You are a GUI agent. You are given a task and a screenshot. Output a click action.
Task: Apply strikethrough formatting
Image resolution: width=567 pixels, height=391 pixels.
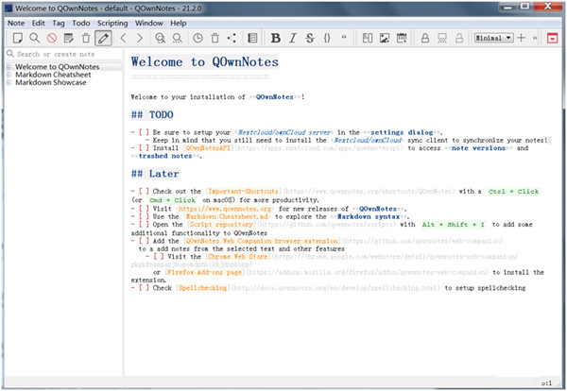coord(310,38)
